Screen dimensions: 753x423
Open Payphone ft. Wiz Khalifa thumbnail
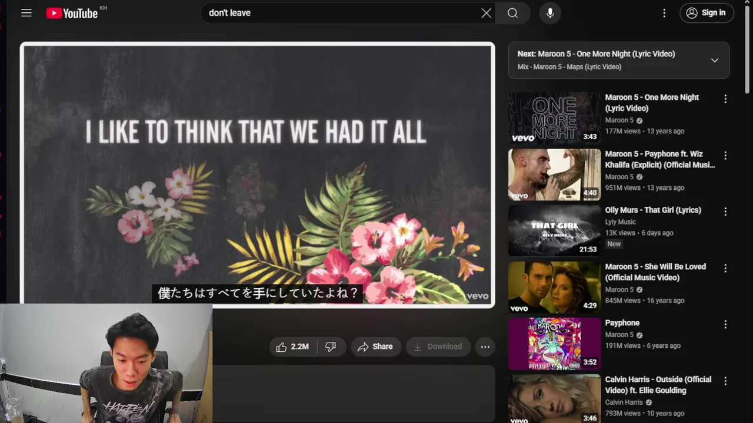(555, 174)
